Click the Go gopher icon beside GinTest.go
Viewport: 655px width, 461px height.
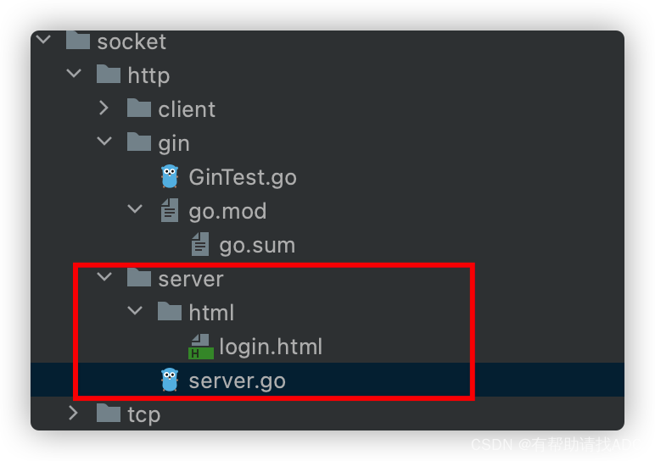[x=170, y=176]
